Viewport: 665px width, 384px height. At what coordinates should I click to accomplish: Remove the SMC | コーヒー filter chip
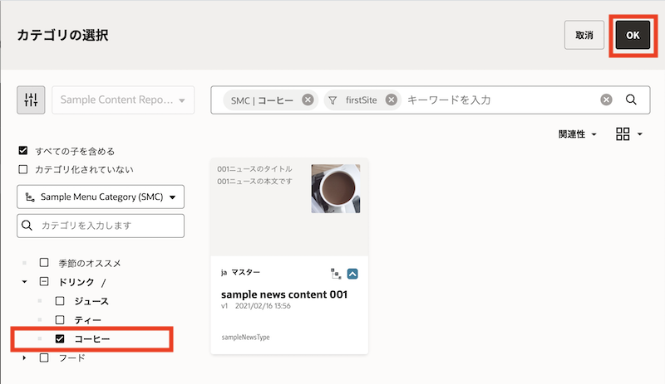tap(308, 100)
